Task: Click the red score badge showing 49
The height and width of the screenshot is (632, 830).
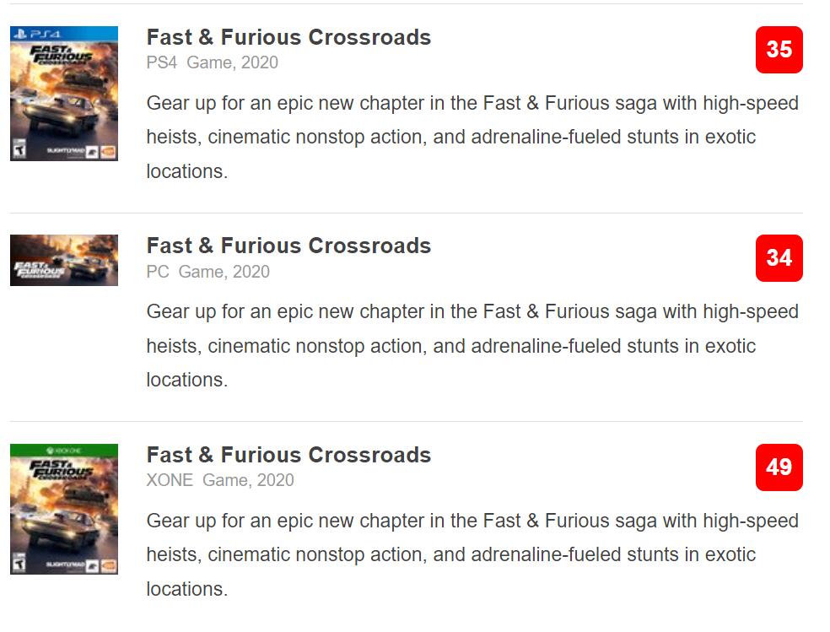Action: [779, 467]
